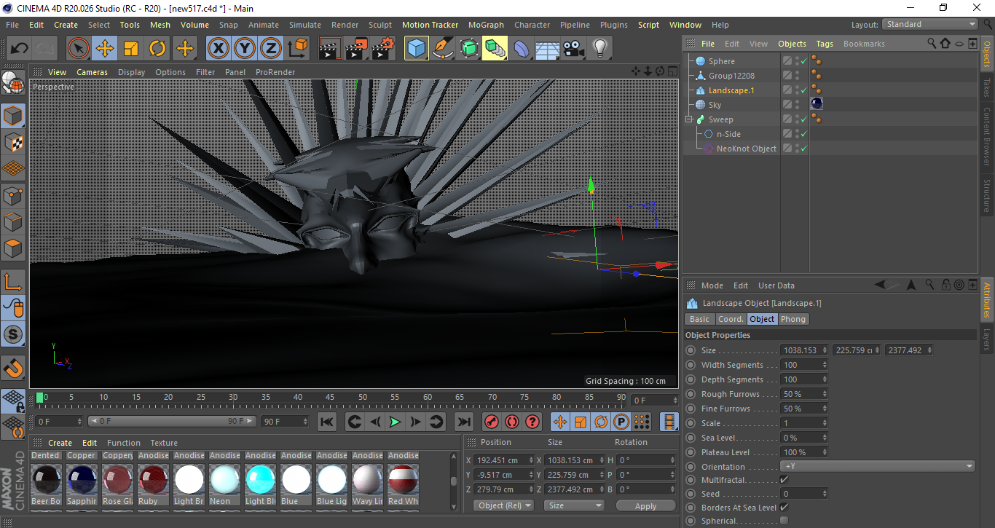Toggle Borders At Sea Level checkbox

(784, 507)
